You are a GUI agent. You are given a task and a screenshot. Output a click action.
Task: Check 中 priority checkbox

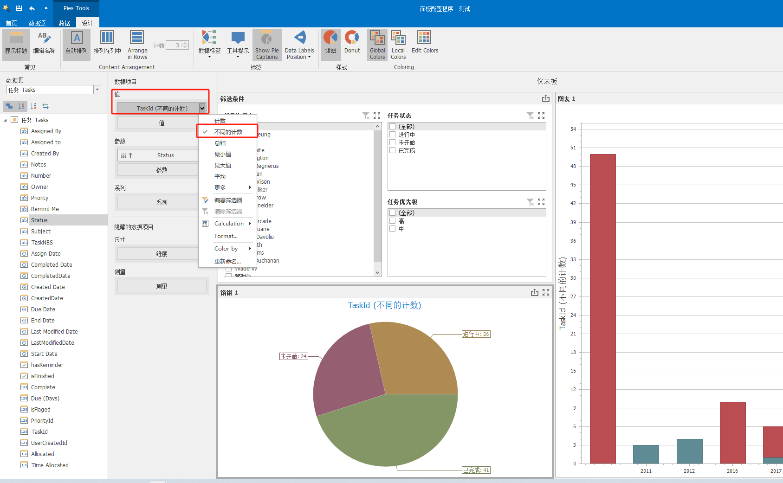pyautogui.click(x=392, y=229)
